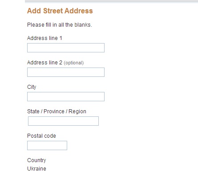This screenshot has width=198, height=175.
Task: Click the State / Province / Region field
Action: [x=63, y=121]
